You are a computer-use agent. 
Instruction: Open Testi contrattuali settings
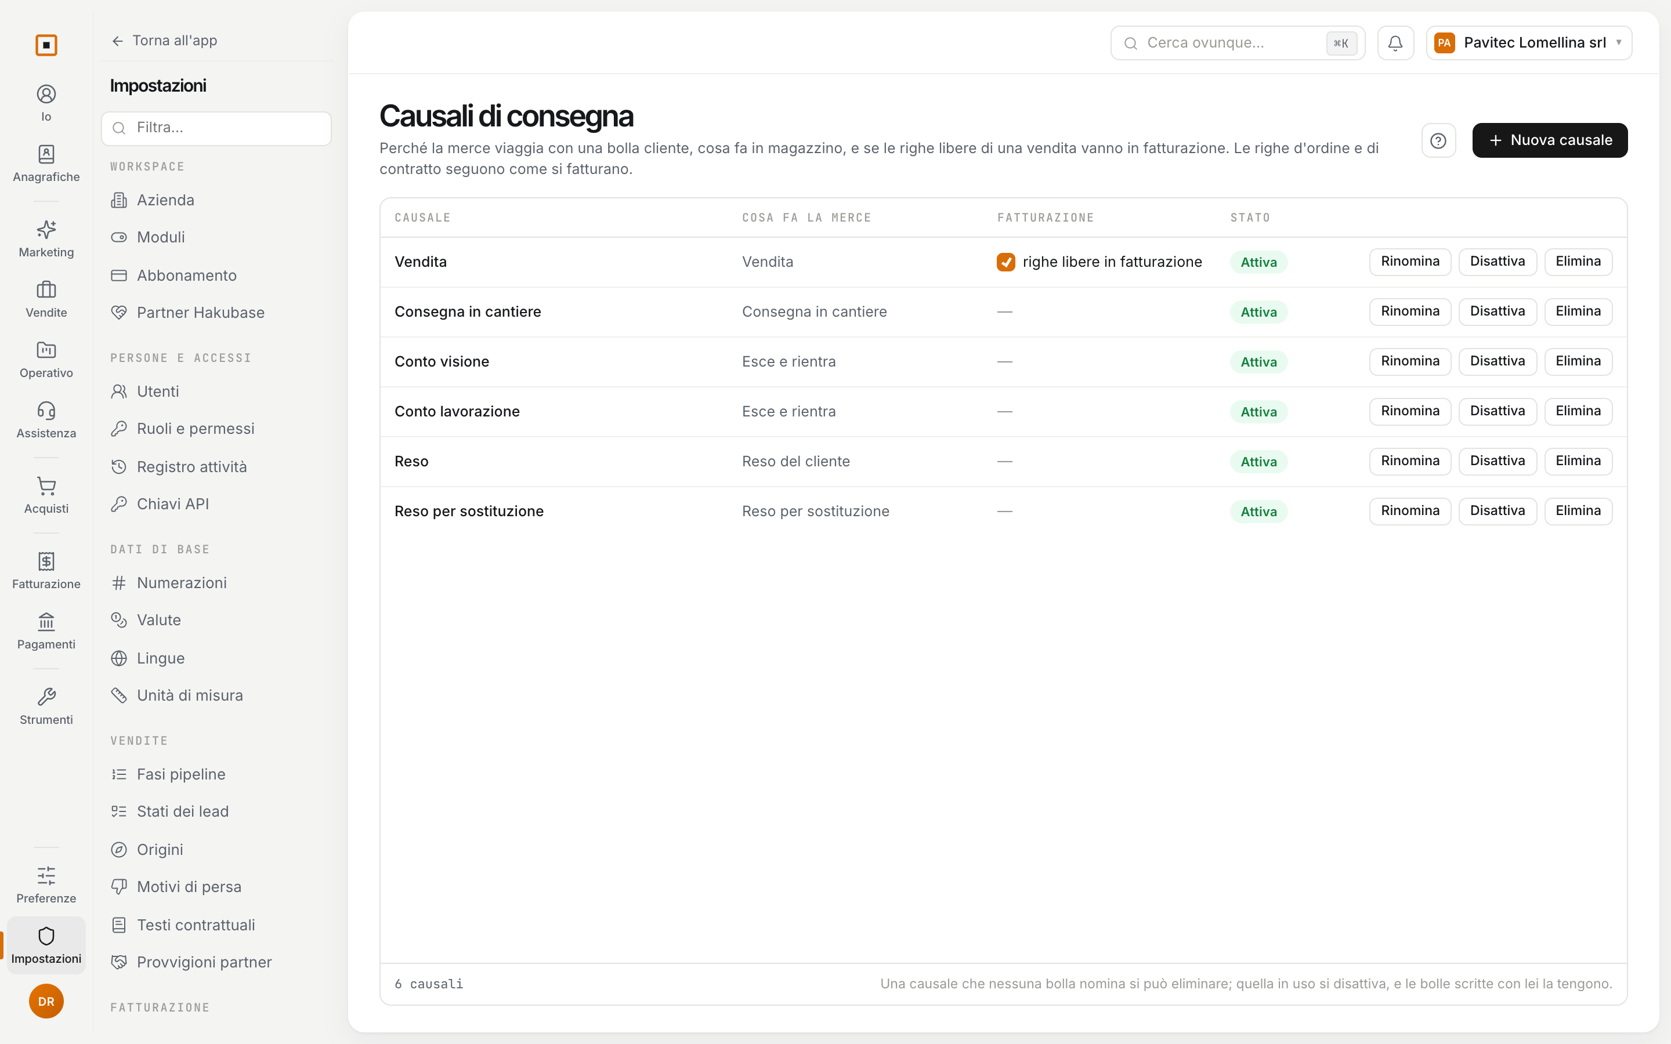click(216, 925)
